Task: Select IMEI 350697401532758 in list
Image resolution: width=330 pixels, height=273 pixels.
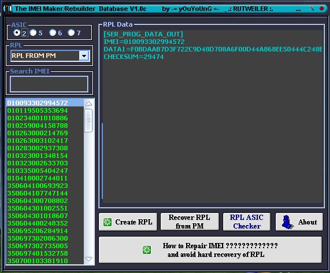Action: pyautogui.click(x=45, y=253)
